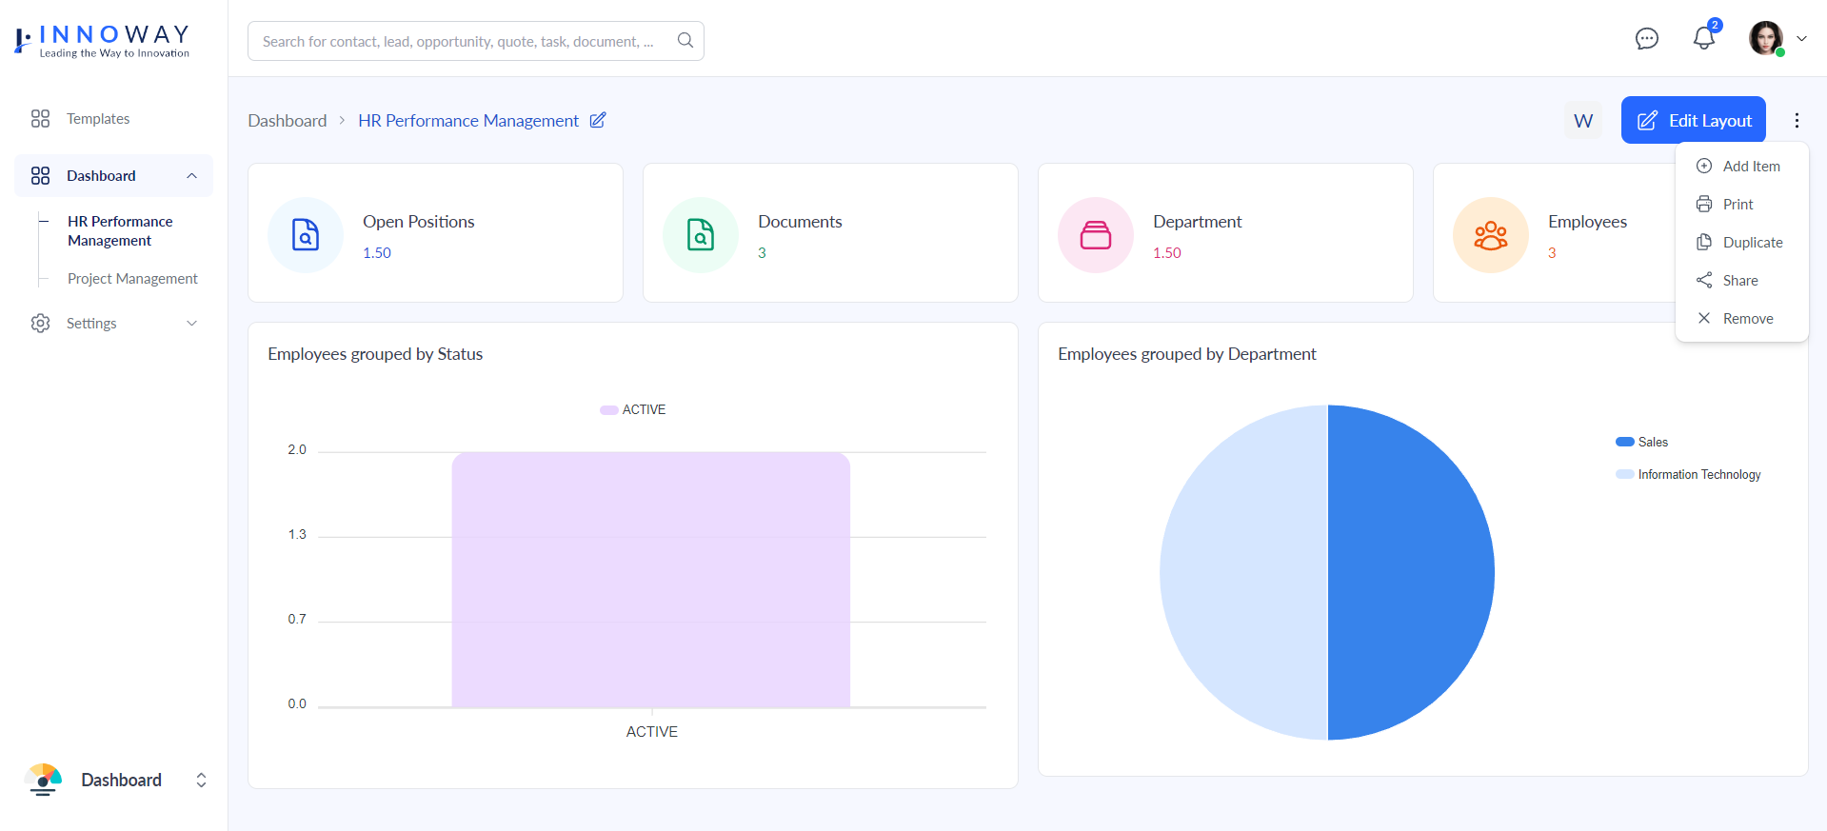Click the Department card icon
This screenshot has height=831, width=1827.
(1096, 235)
